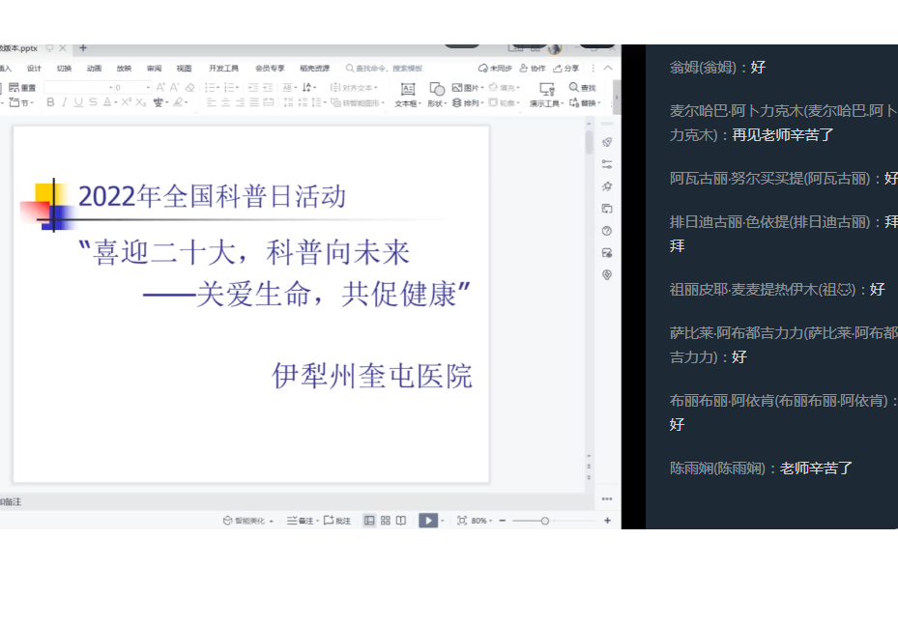Click the Bold formatting icon
The width and height of the screenshot is (898, 624).
(50, 102)
